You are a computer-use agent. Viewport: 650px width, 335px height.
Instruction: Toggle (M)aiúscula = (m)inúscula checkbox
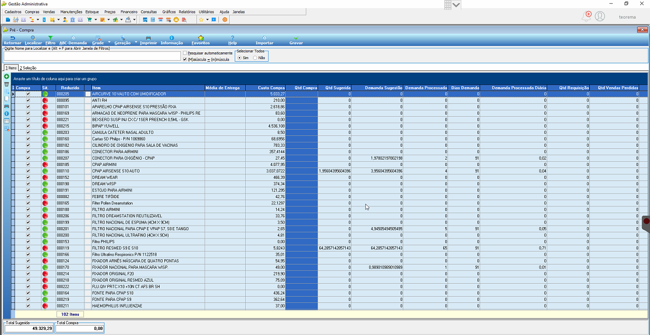[x=185, y=59]
